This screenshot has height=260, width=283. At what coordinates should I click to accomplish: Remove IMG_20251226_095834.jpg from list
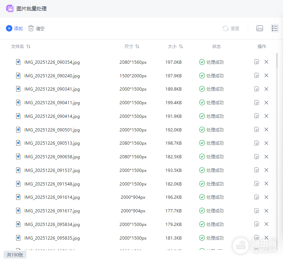pyautogui.click(x=266, y=224)
